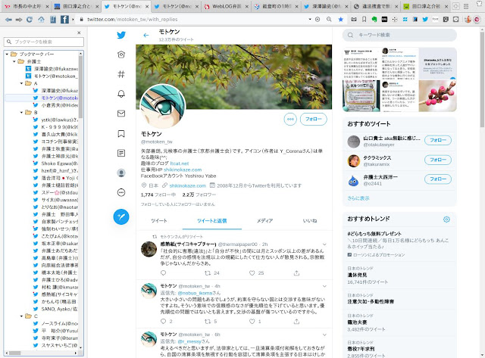Screen dimensions: 485x358
Task: Open the Lists icon in Twitter sidebar
Action: pos(121,153)
